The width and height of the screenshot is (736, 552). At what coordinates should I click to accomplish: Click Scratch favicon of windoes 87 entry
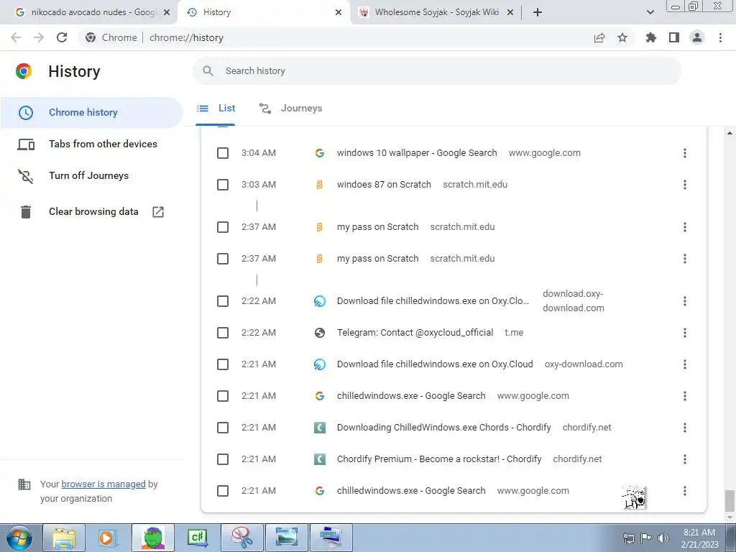(x=320, y=185)
